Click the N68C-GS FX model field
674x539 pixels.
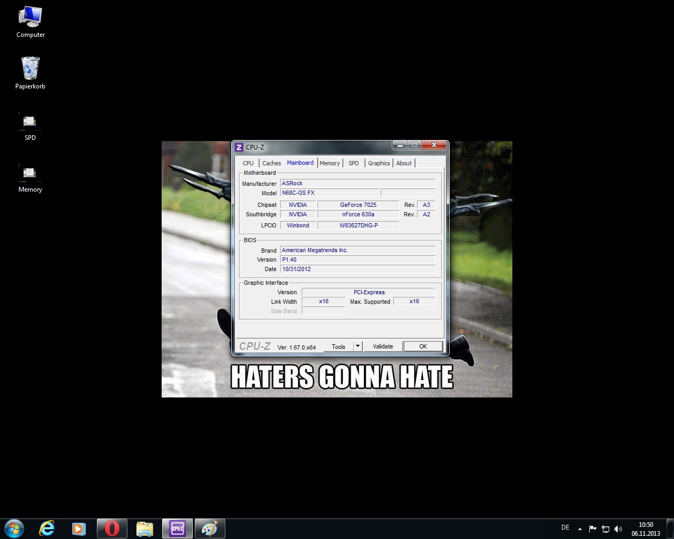[330, 193]
